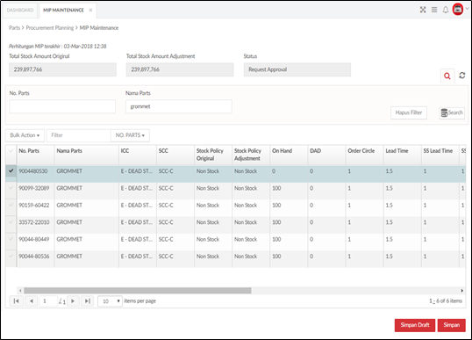Click right arrow of horizontal scrollbar
This screenshot has width=472, height=340.
pos(462,291)
